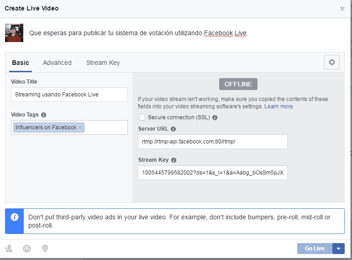Click the Stream Key text field

212,173
